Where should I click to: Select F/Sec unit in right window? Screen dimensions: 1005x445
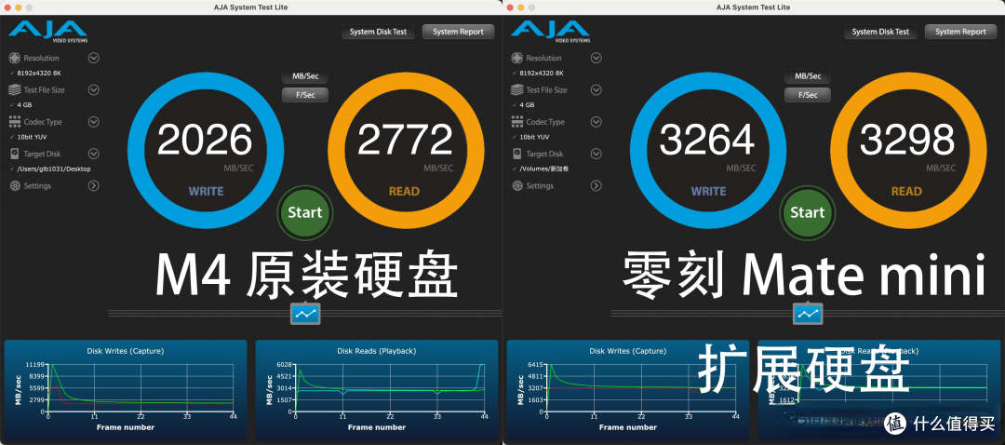click(808, 95)
